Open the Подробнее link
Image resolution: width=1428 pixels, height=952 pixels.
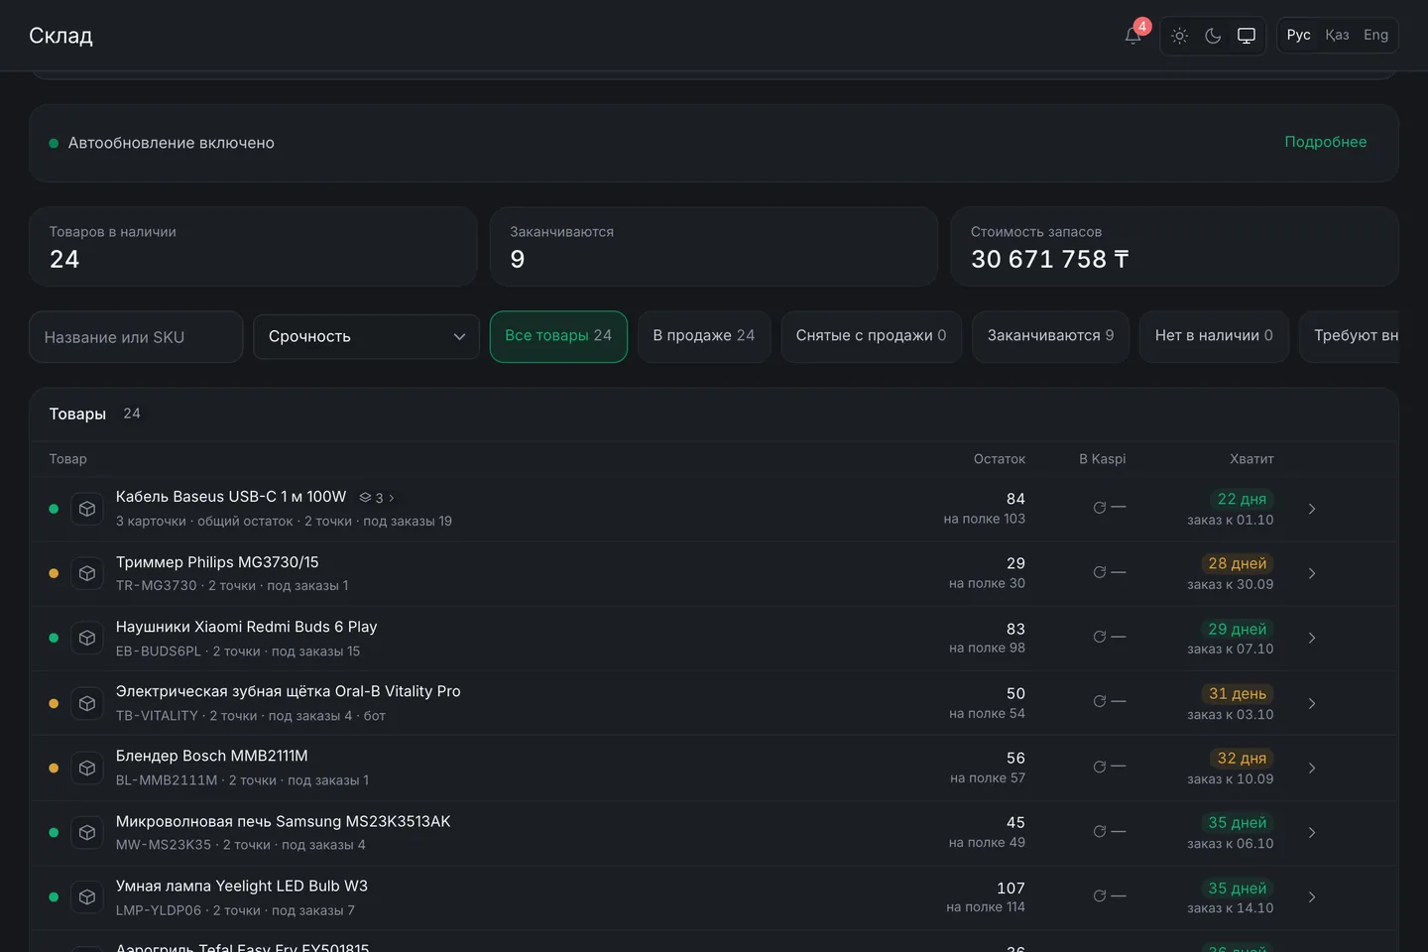(x=1325, y=142)
